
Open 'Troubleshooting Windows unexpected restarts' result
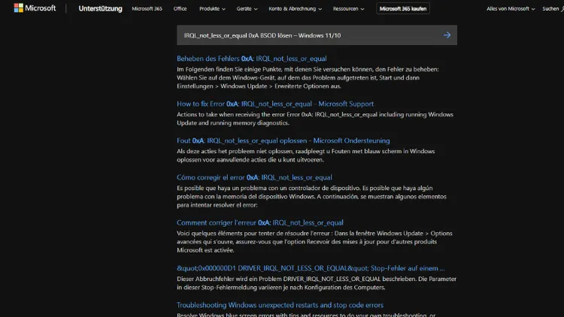280,305
